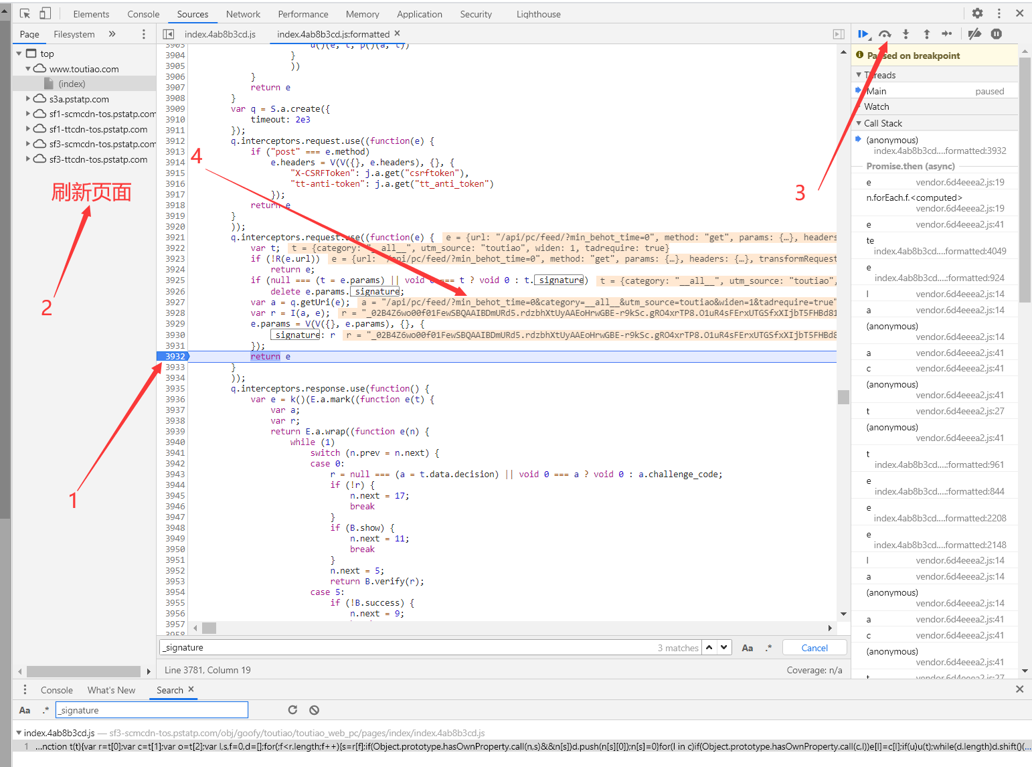Expand the s3a.pstatp.com domain

(x=28, y=99)
